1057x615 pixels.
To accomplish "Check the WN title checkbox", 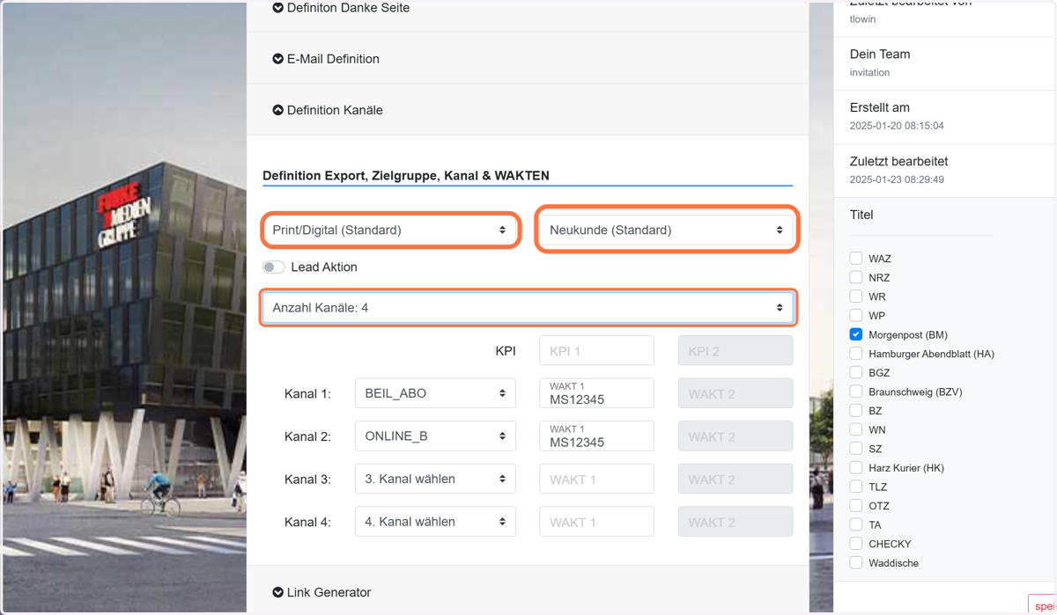I will pos(856,429).
